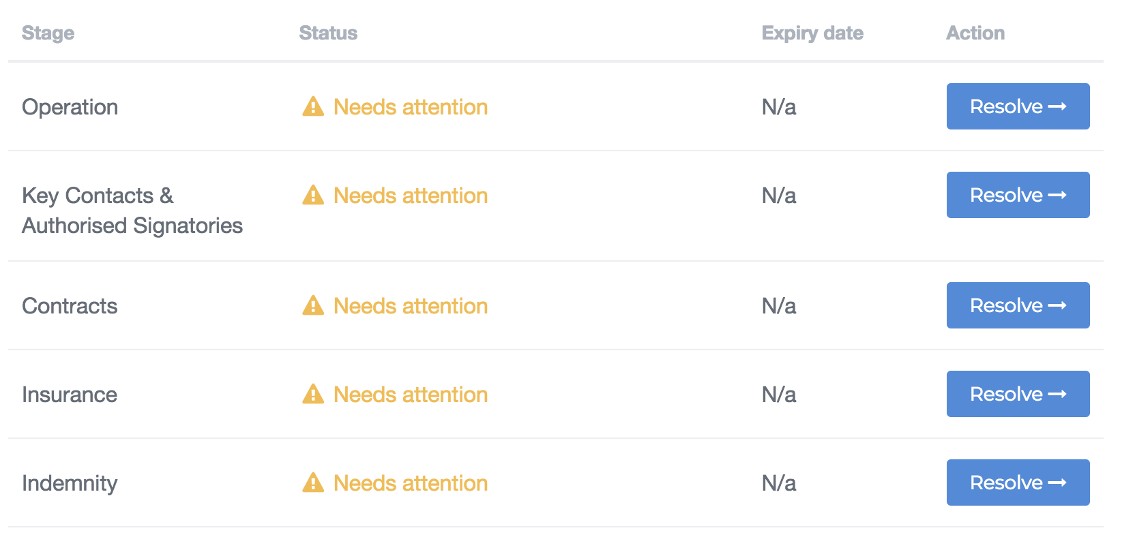
Task: Click the Indemnity stage name
Action: tap(70, 483)
